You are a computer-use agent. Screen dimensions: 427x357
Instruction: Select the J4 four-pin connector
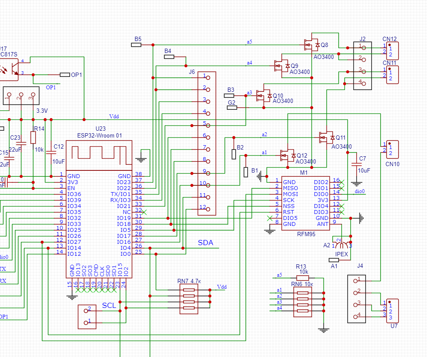356,299
